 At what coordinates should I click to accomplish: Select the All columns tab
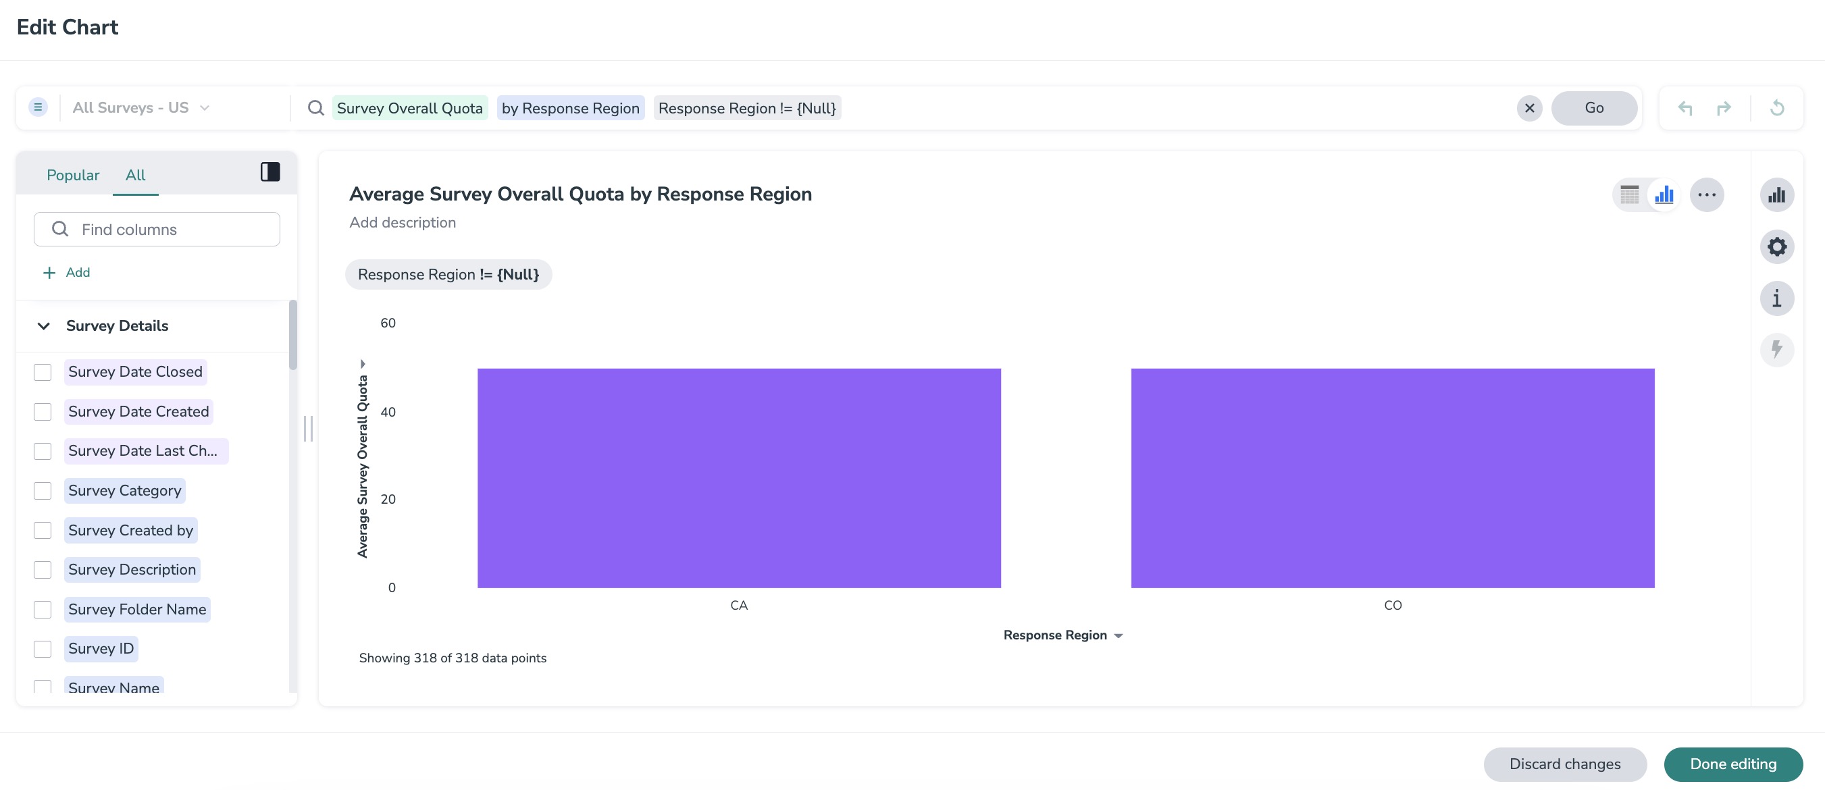(134, 175)
